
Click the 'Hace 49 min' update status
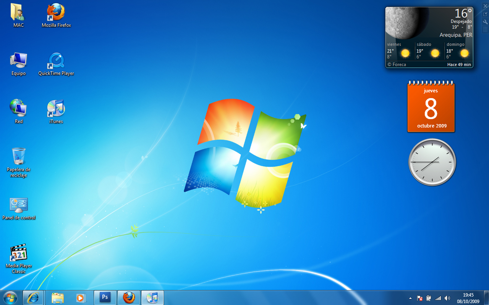[x=459, y=64]
